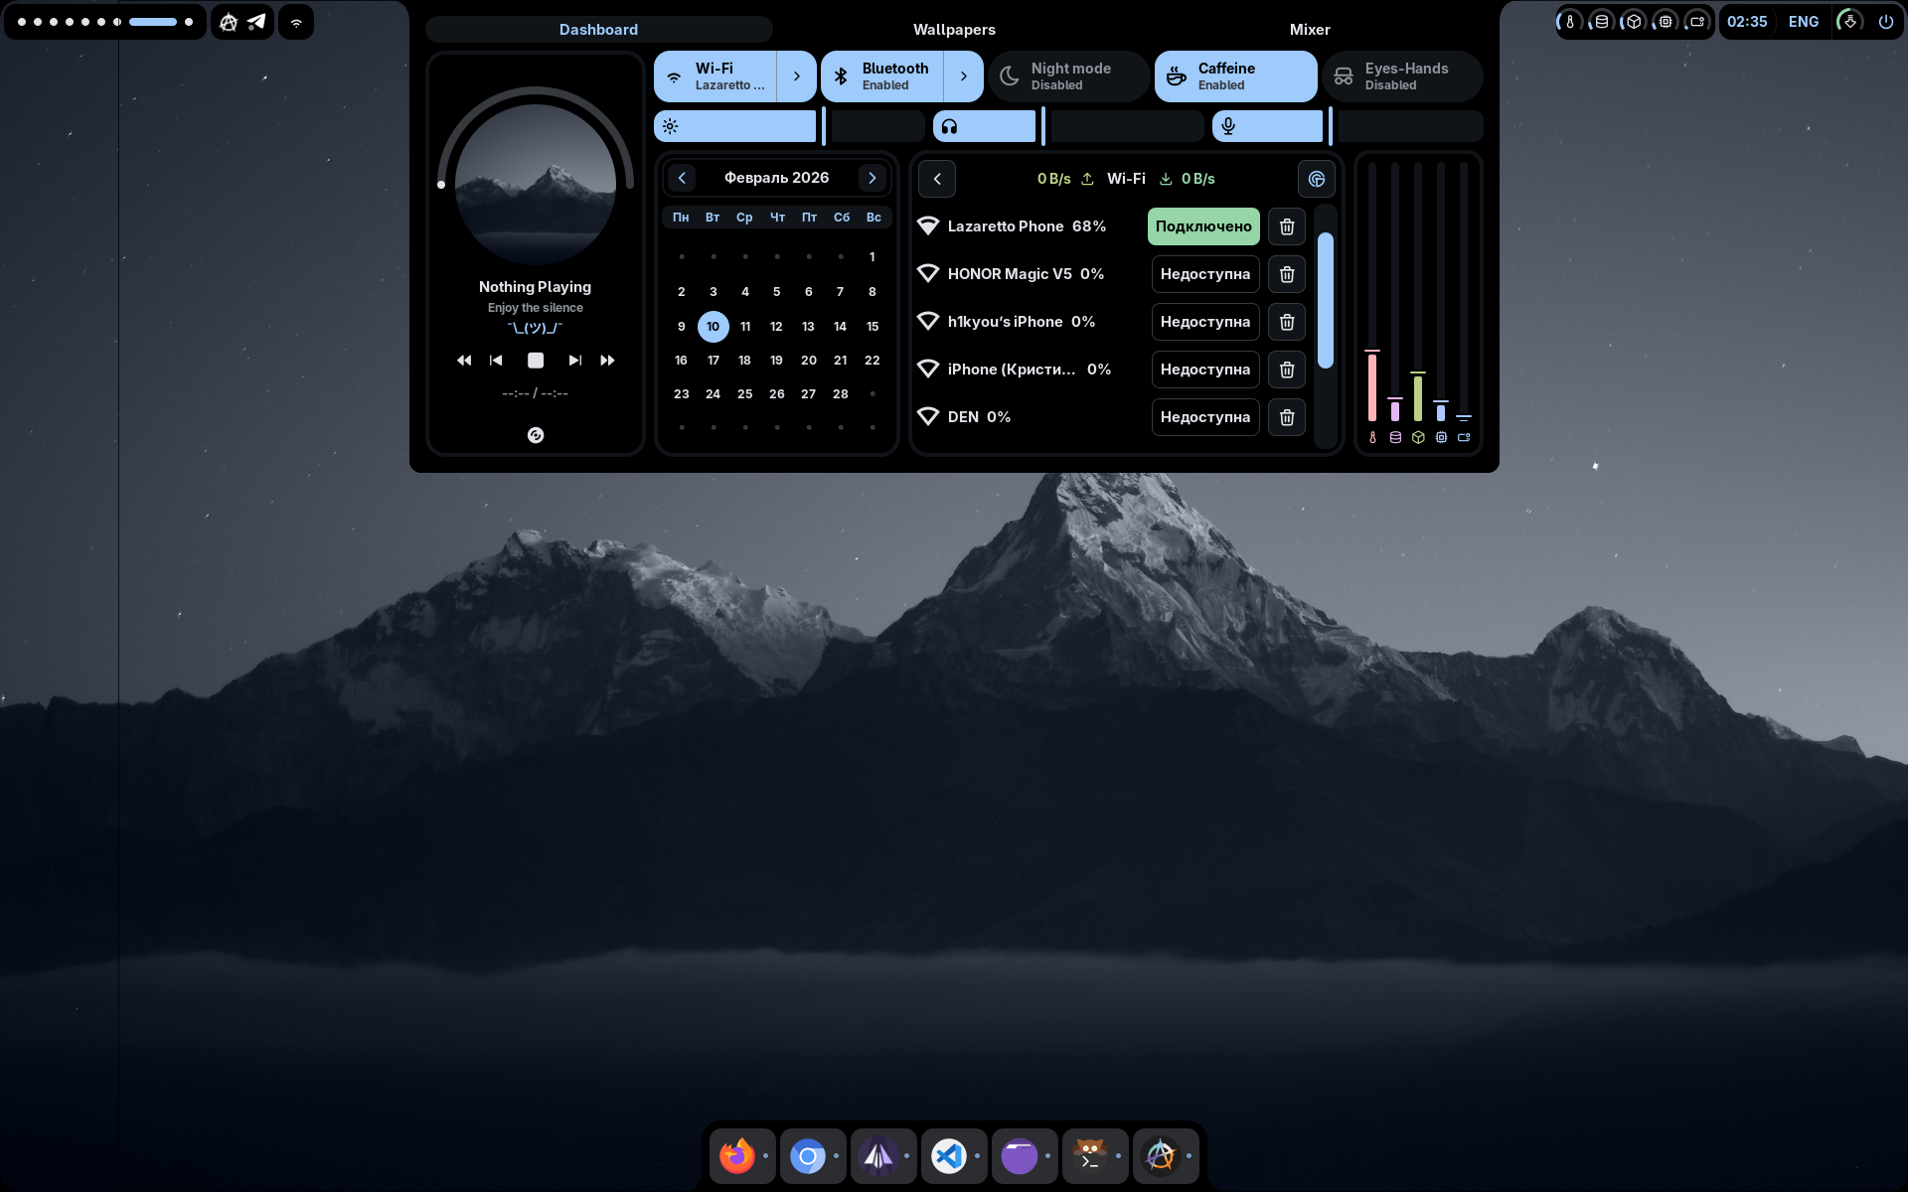The width and height of the screenshot is (1908, 1192).
Task: Click Подключено button for Lazaretto Phone
Action: tap(1202, 226)
